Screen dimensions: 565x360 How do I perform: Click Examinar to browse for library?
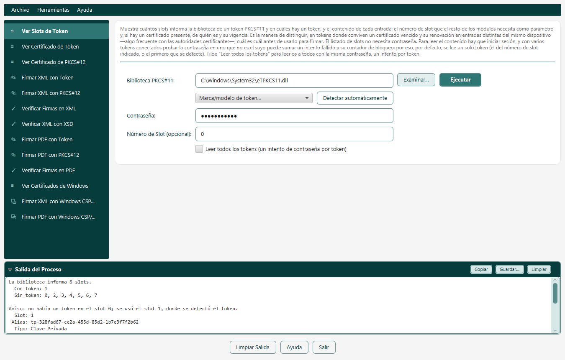click(x=416, y=79)
